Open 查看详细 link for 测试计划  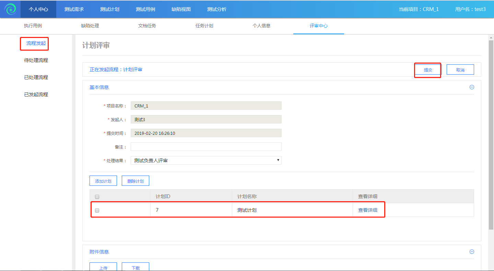point(367,210)
